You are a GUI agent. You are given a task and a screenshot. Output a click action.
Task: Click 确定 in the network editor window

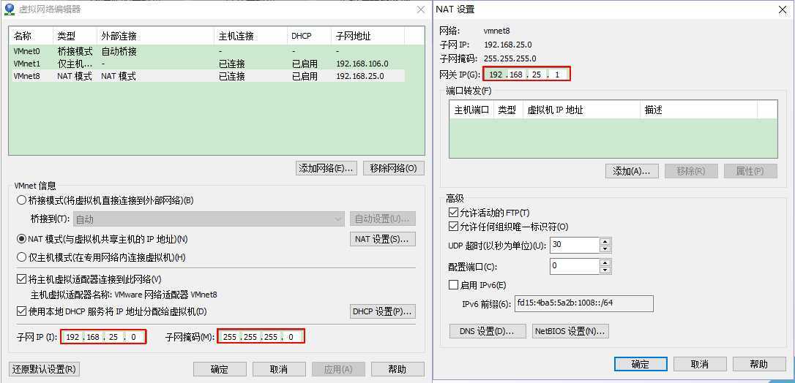tap(220, 369)
